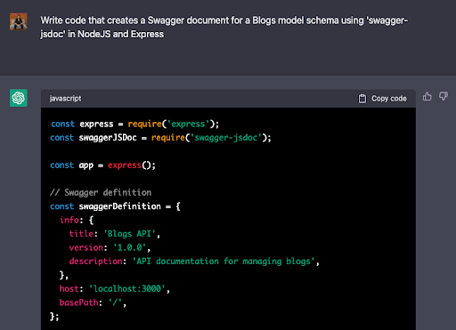
Task: Click the 'info: {' line
Action: coord(77,220)
